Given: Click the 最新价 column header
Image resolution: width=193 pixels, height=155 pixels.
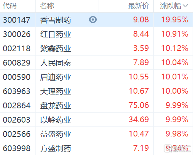Looking at the screenshot, I should (x=139, y=6).
